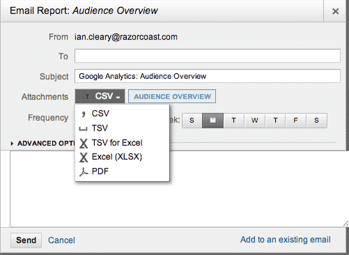Click the tab-space icon beside TSV option
This screenshot has width=349, height=255.
[83, 129]
